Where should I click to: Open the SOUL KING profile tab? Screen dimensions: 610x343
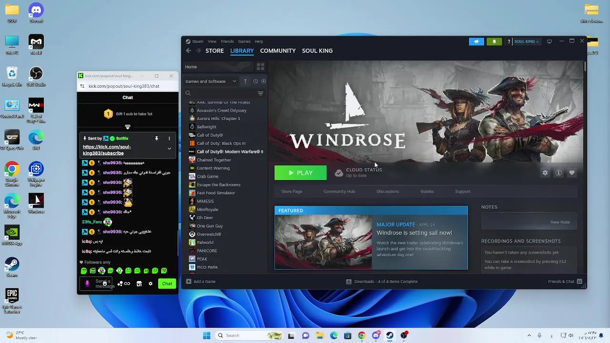[317, 50]
